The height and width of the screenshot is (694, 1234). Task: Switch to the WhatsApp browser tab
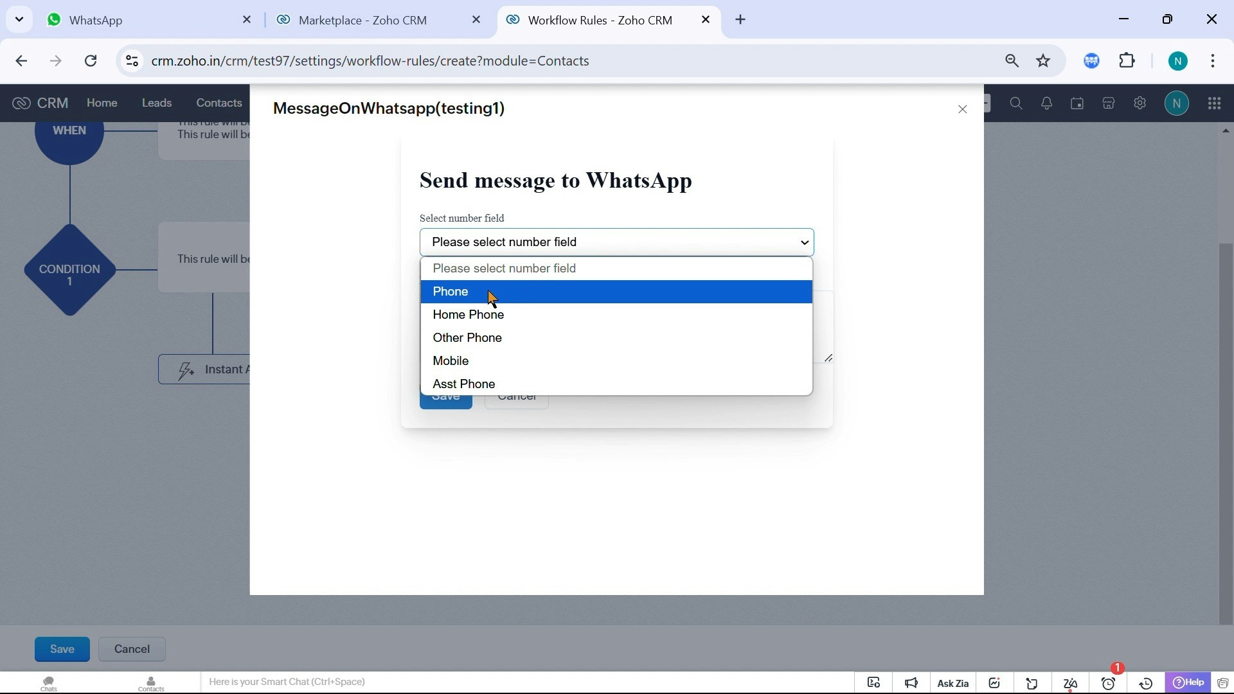96,21
